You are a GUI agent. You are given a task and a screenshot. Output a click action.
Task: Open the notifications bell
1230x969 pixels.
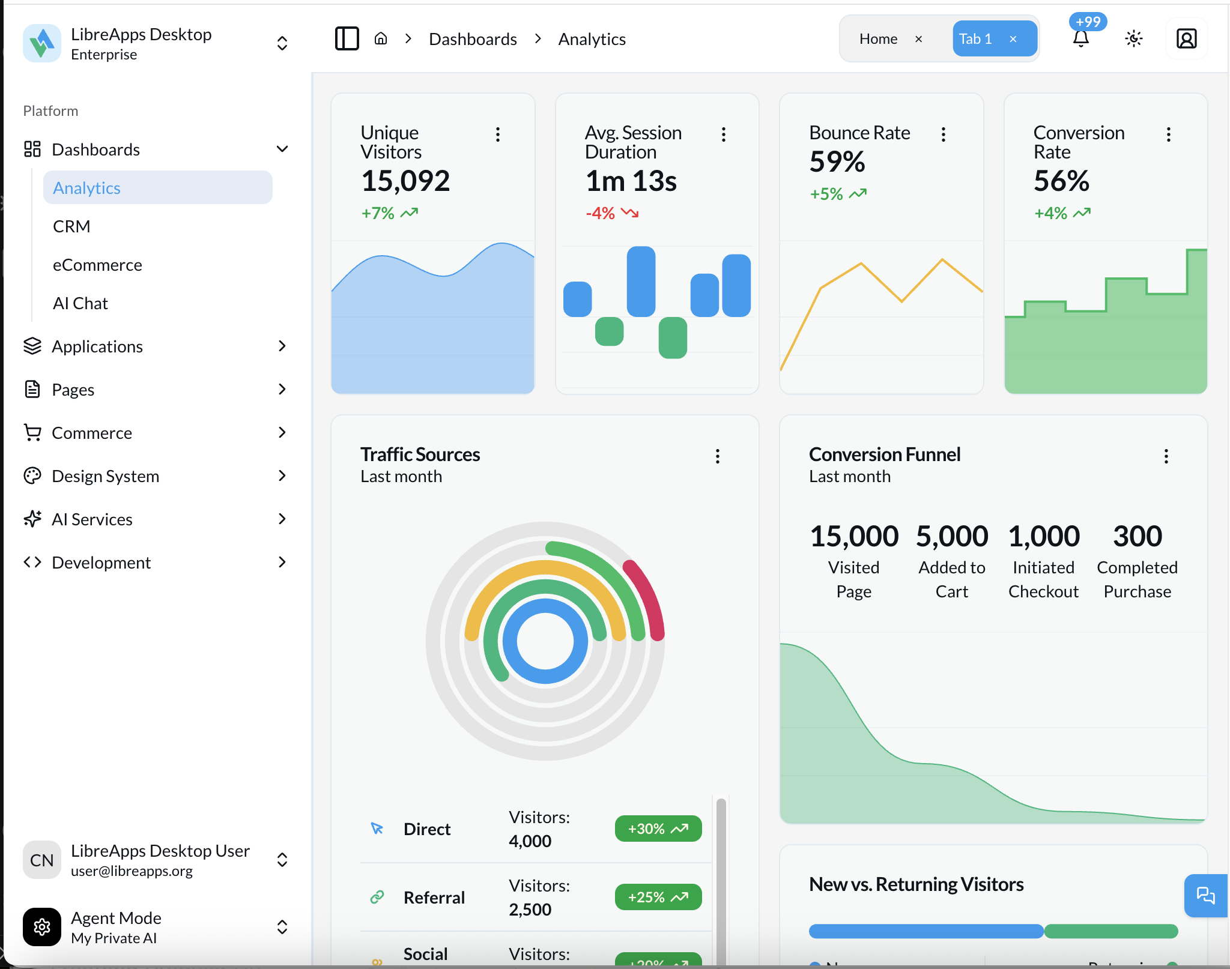click(x=1080, y=39)
